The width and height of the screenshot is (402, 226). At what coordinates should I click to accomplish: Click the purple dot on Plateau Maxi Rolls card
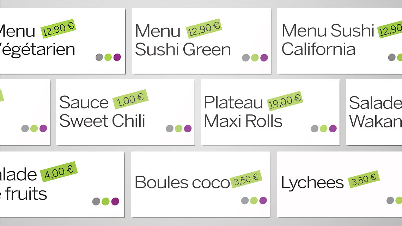point(333,128)
